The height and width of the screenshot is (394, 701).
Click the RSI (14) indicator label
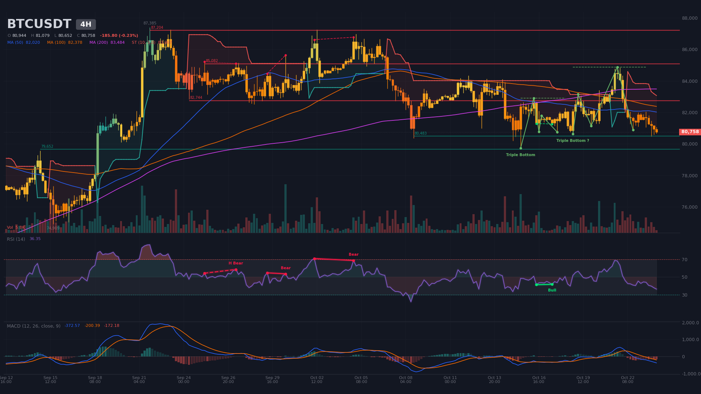pos(16,239)
